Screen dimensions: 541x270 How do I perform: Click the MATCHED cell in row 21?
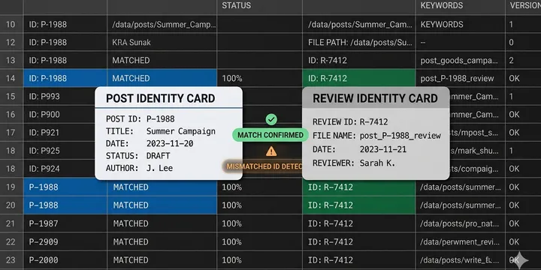click(x=162, y=223)
